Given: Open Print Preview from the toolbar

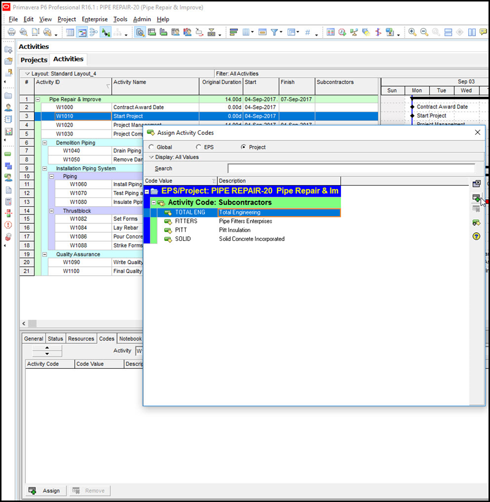Looking at the screenshot, I should pyautogui.click(x=24, y=32).
